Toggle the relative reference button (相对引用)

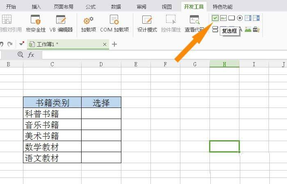point(10,24)
